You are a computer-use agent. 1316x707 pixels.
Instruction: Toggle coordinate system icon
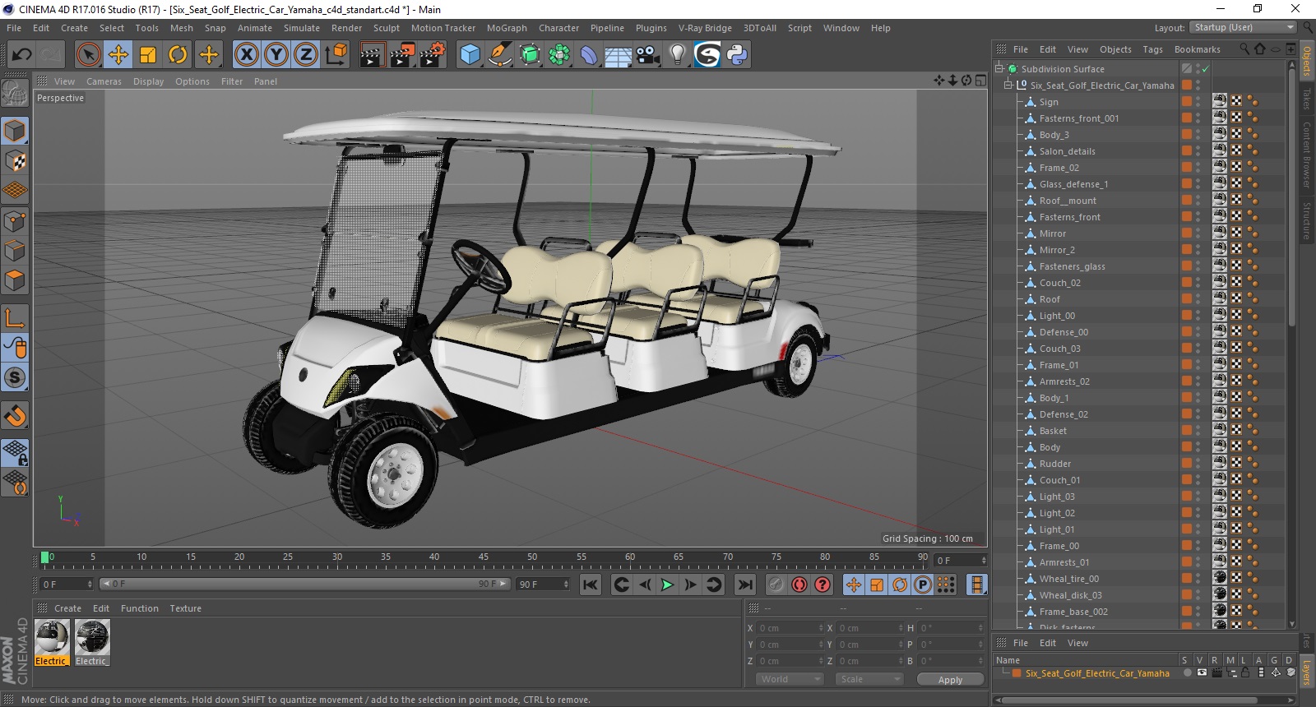coord(336,55)
